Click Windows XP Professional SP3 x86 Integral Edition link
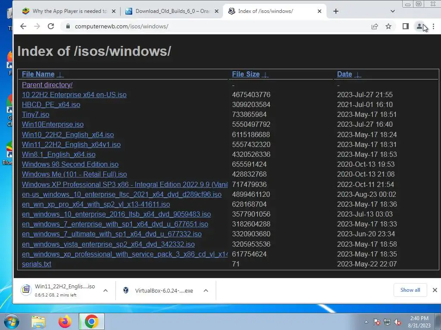Viewport: 441px width, 330px height. pyautogui.click(x=125, y=184)
